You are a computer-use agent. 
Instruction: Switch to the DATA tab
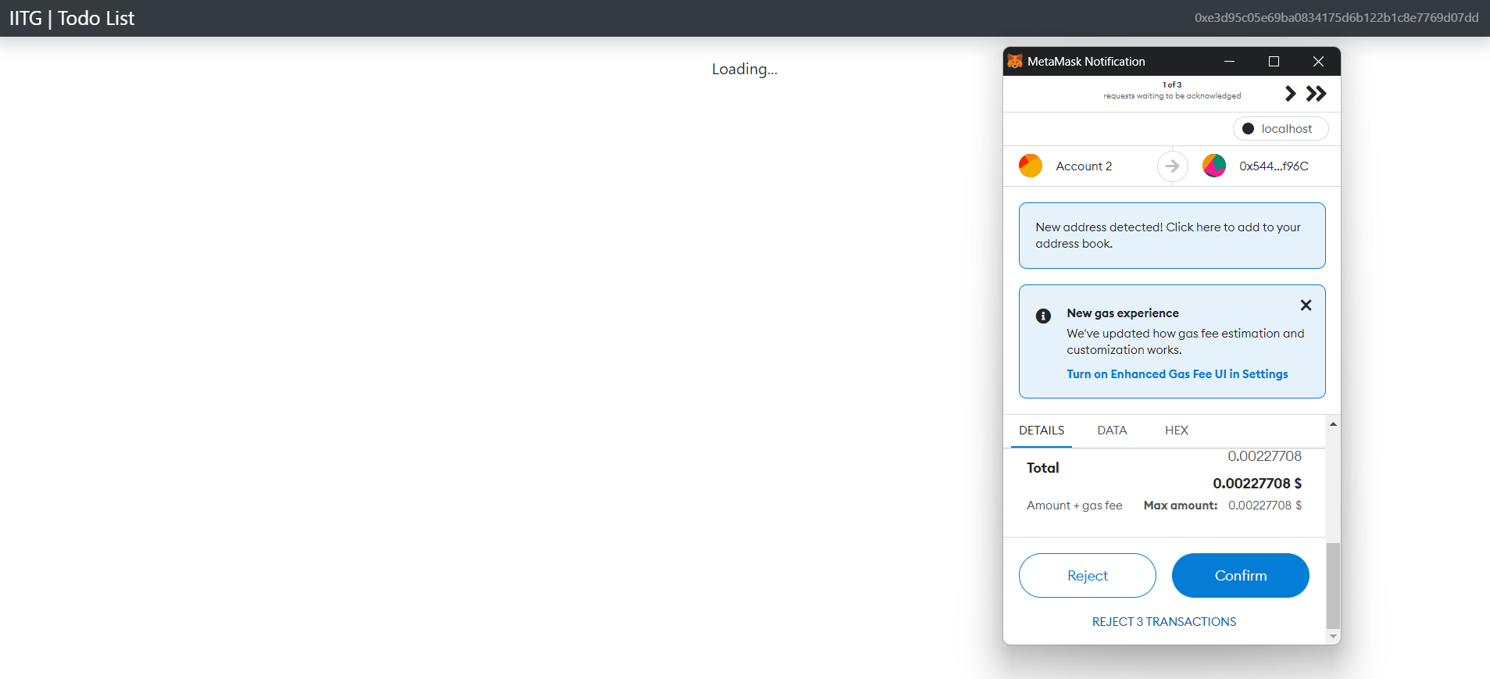click(x=1112, y=431)
